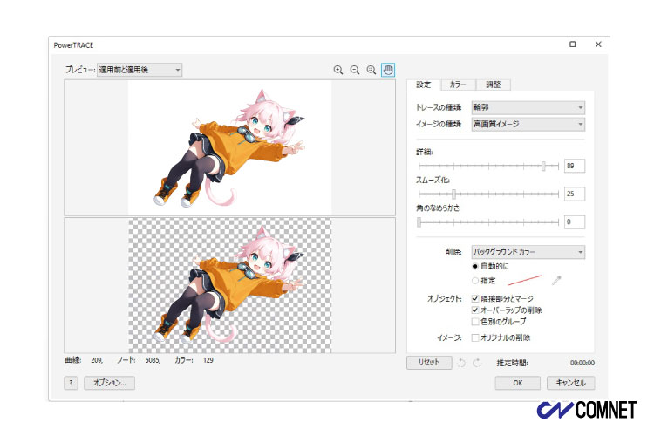Select the 自動的に radio button
The width and height of the screenshot is (654, 436).
tap(475, 266)
